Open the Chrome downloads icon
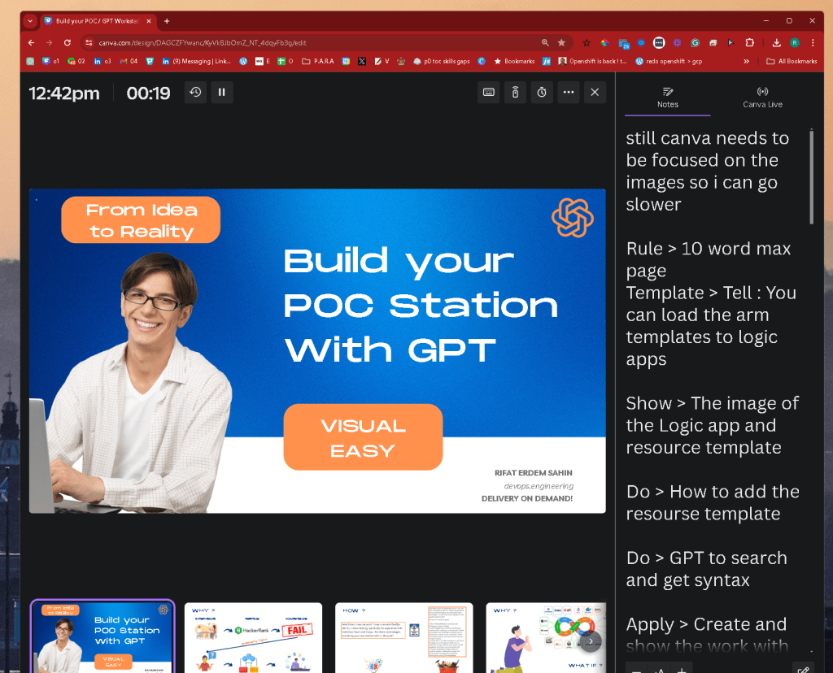833x673 pixels. [x=776, y=42]
